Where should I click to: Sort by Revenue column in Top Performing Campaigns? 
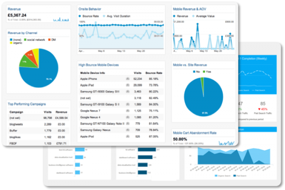61,112
